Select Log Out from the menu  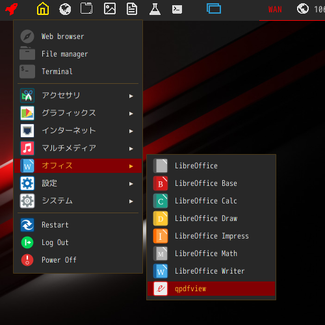coord(78,242)
